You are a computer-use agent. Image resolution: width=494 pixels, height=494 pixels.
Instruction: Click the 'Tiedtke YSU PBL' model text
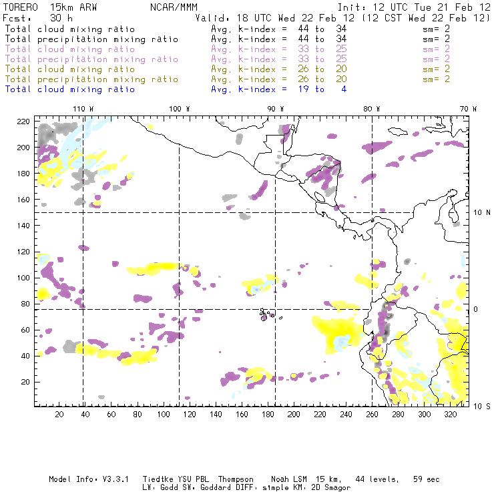176,479
